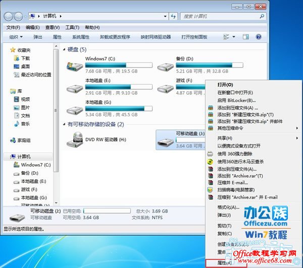Choose 格式化(A)... from context menu
Image resolution: width=303 pixels, height=268 pixels.
228,207
